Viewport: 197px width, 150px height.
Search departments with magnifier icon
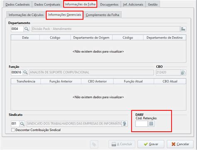[x=26, y=29]
